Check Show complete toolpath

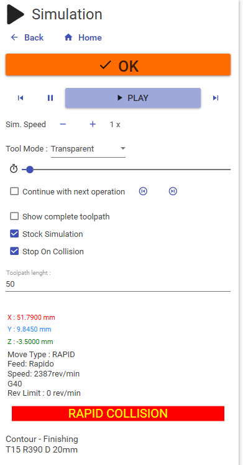[x=14, y=216]
